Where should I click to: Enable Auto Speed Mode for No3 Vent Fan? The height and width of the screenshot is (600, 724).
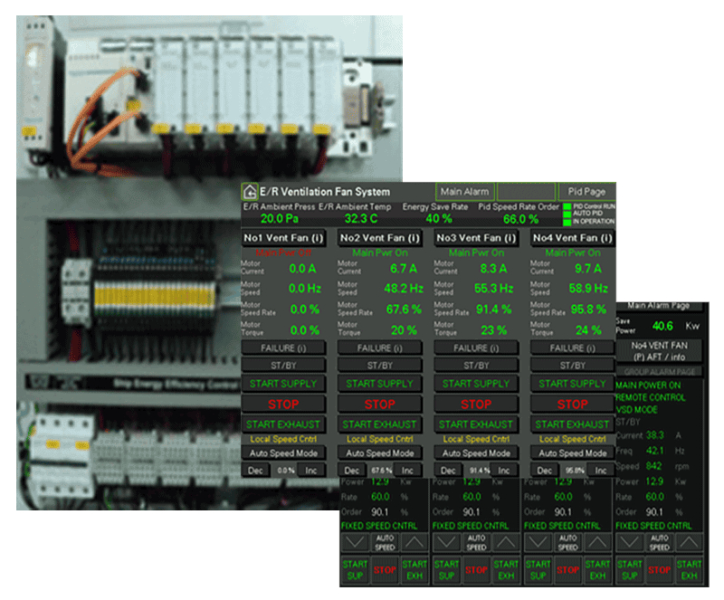coord(476,453)
